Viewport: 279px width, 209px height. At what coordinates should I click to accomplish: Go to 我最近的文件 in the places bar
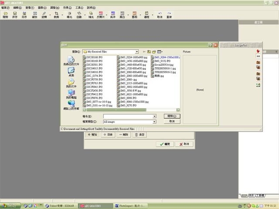click(x=71, y=61)
